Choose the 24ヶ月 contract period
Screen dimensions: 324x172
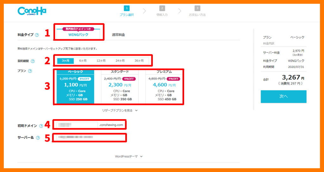(120, 61)
